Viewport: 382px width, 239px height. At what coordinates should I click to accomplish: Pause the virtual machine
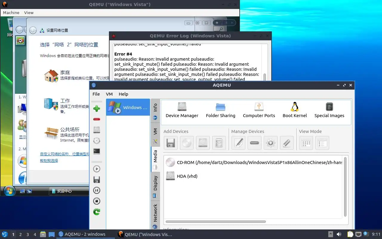(x=97, y=190)
